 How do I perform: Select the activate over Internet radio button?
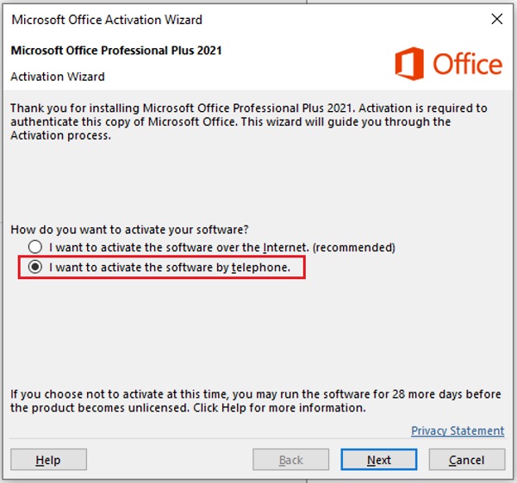(x=35, y=247)
